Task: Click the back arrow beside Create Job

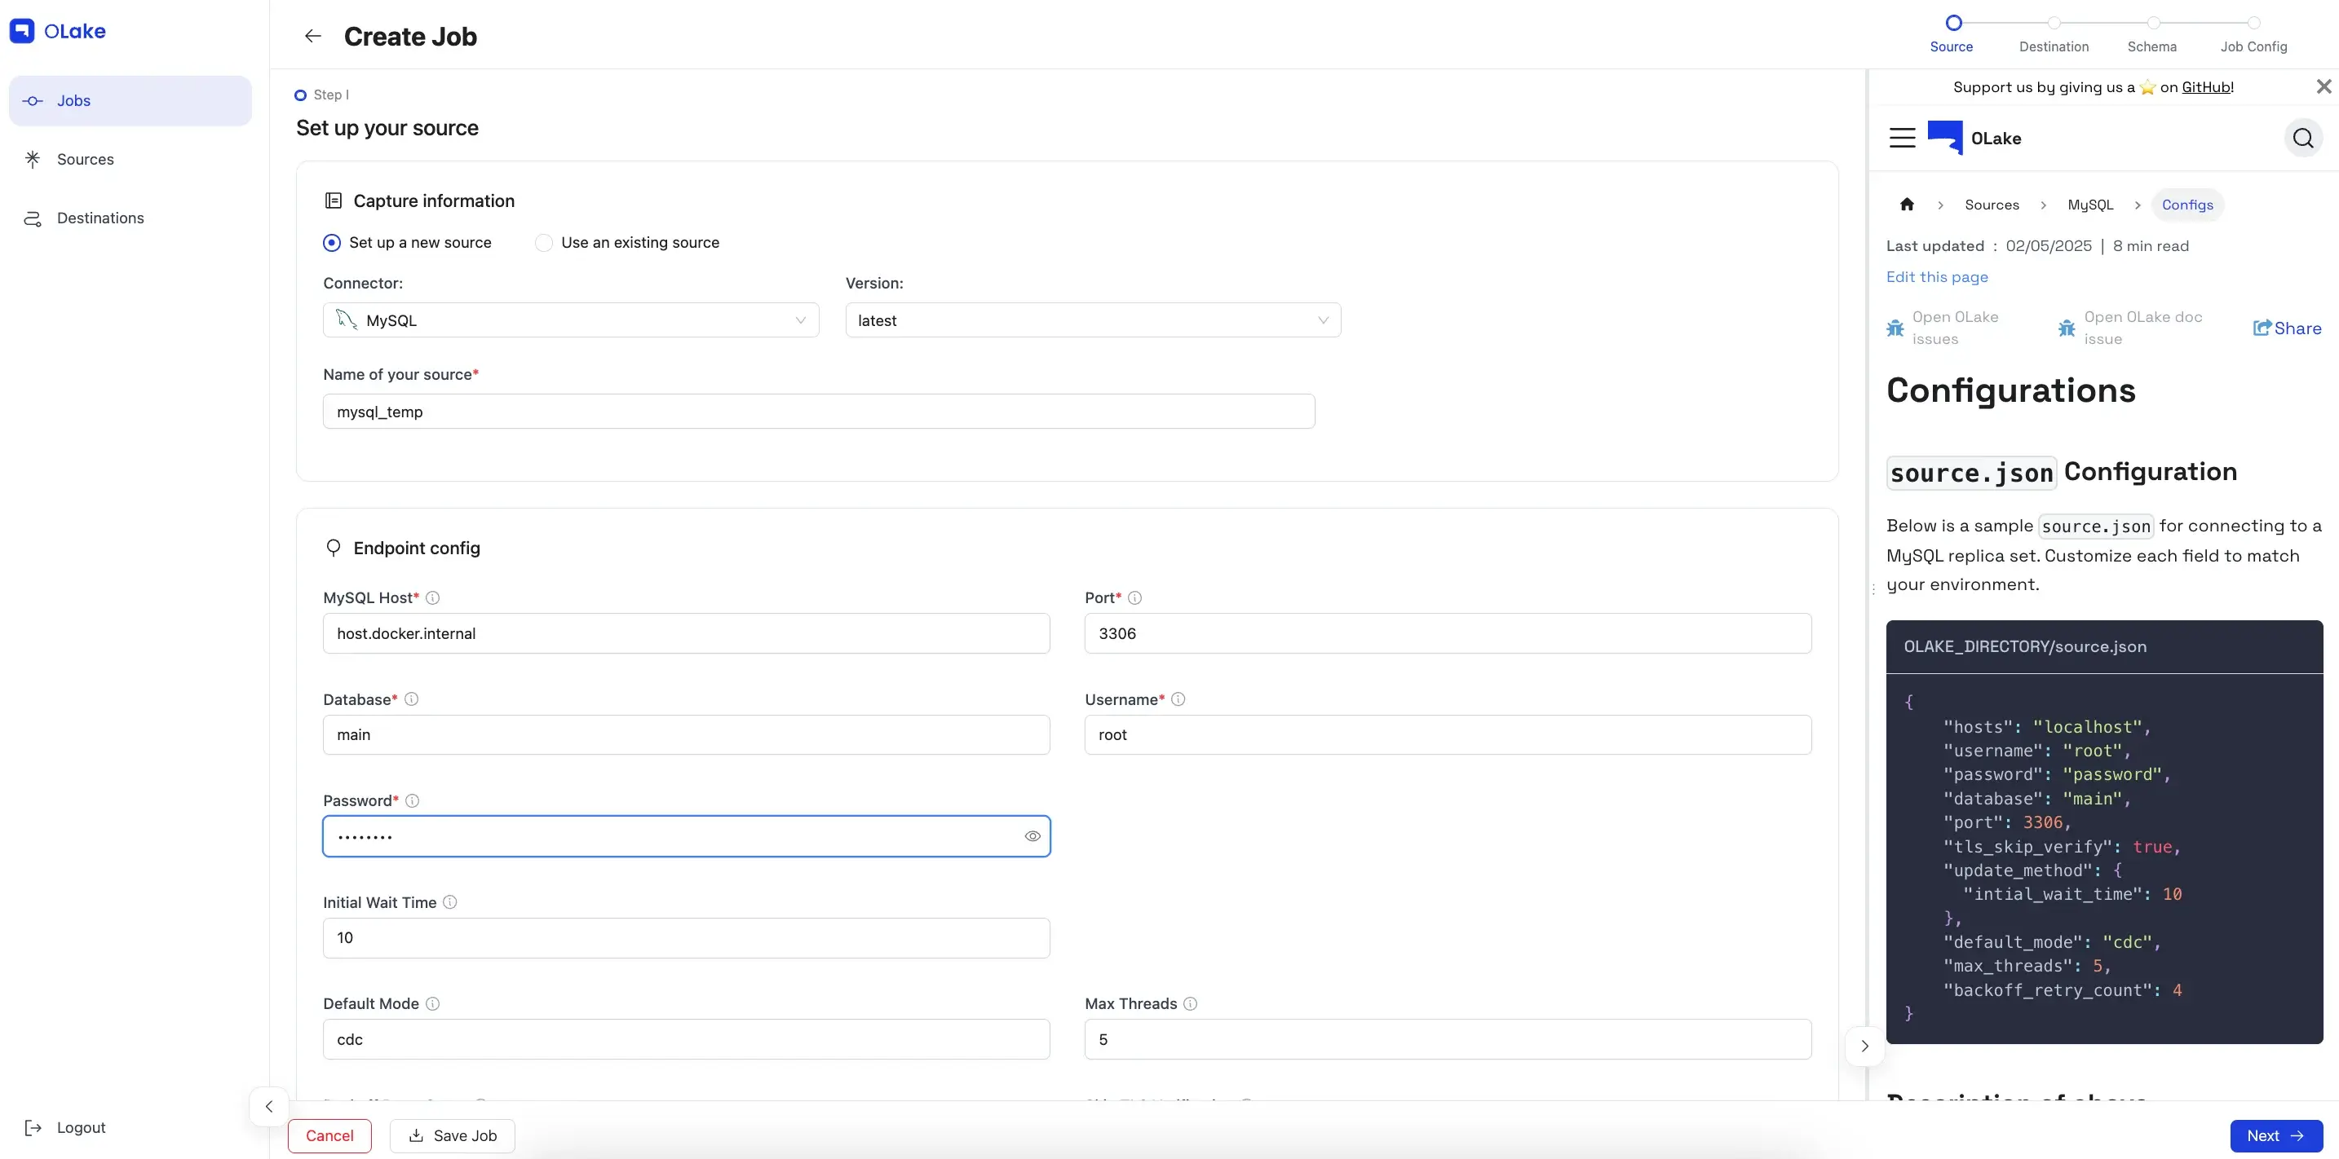Action: (x=312, y=37)
